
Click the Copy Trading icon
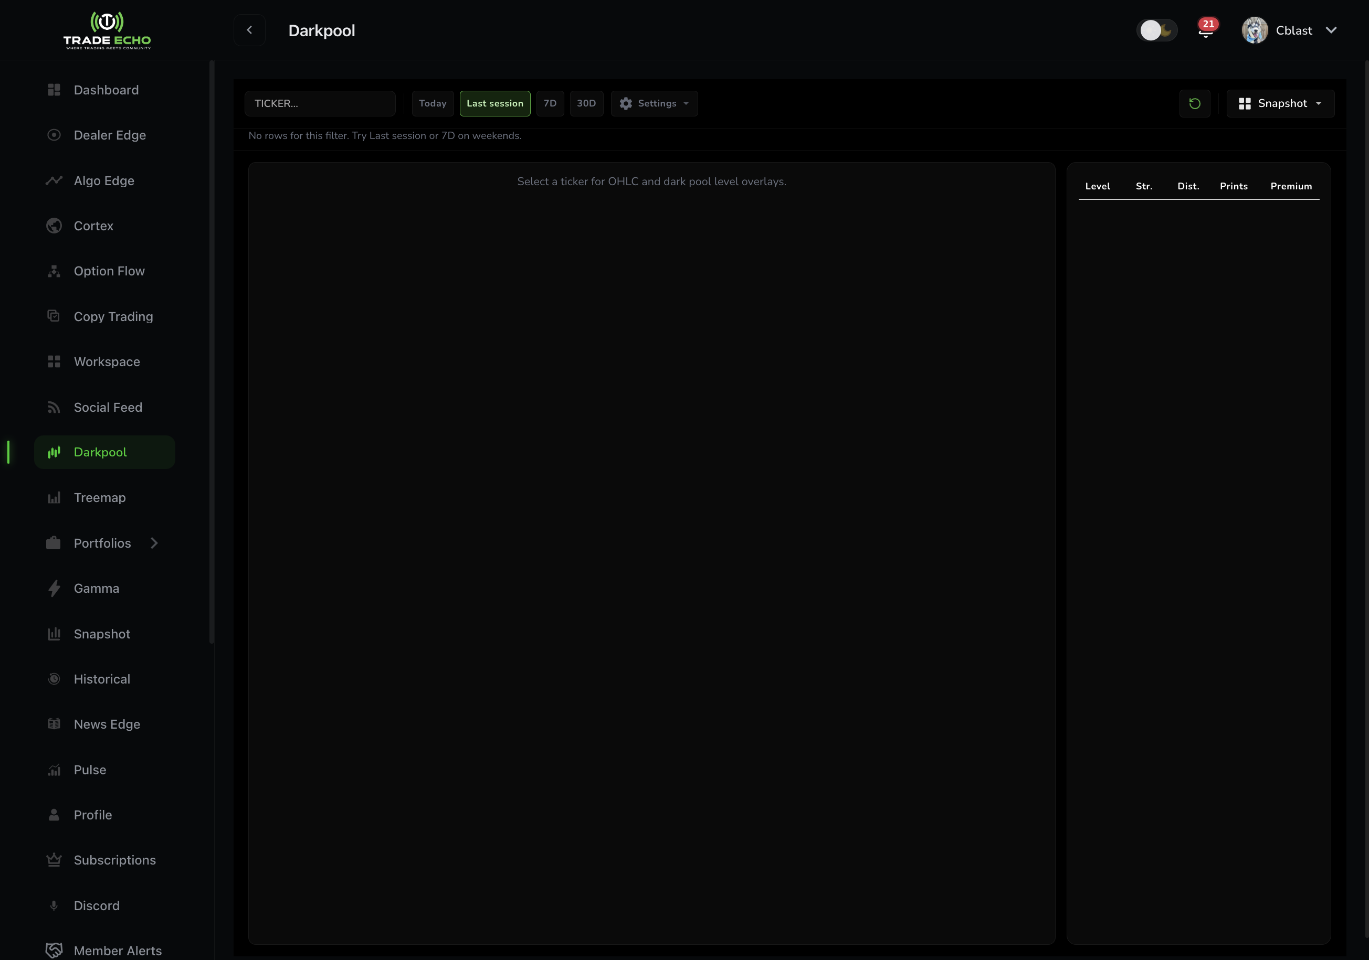click(54, 316)
